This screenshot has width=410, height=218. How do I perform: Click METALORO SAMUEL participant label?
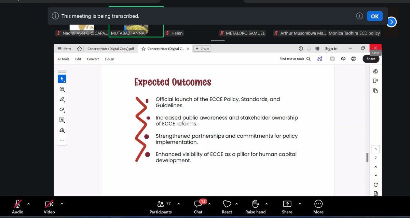pos(242,33)
